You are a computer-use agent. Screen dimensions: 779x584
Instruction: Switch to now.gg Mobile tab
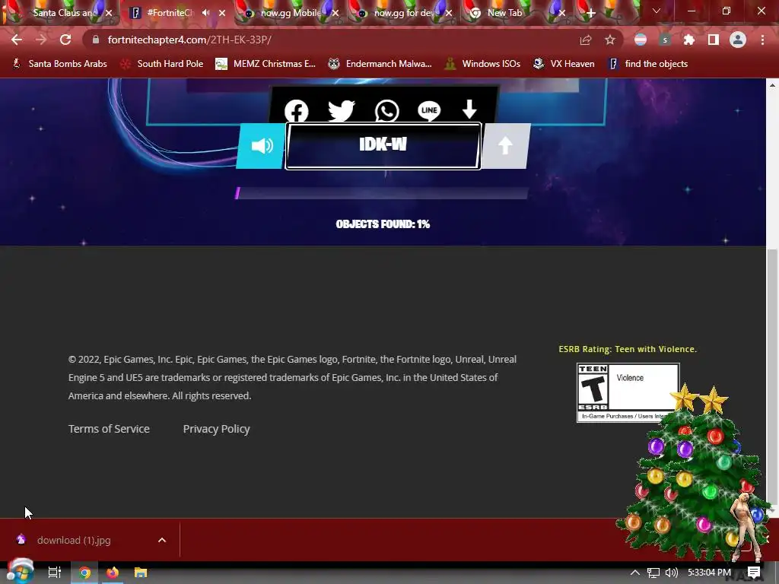tap(291, 13)
